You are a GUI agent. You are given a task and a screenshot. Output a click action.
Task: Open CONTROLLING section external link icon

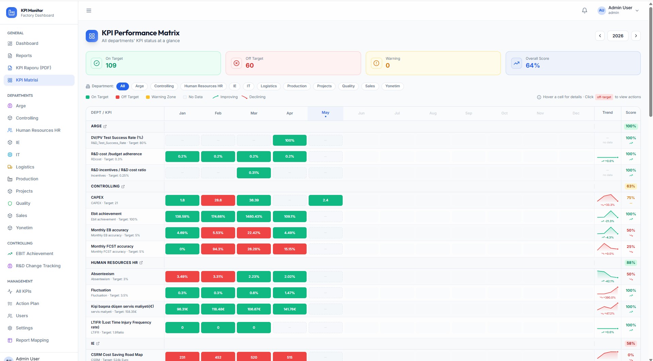(x=123, y=186)
